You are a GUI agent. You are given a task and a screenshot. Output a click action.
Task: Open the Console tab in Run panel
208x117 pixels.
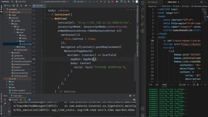click(x=13, y=100)
